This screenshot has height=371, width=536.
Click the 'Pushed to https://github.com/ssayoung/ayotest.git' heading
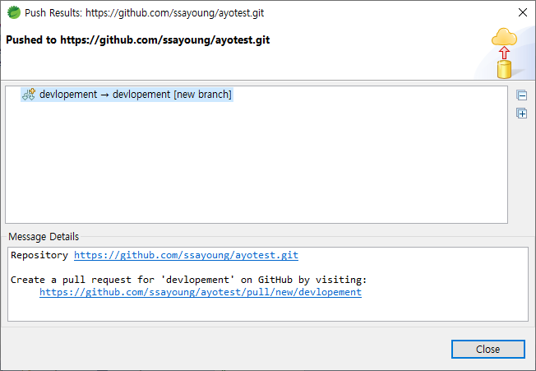138,40
